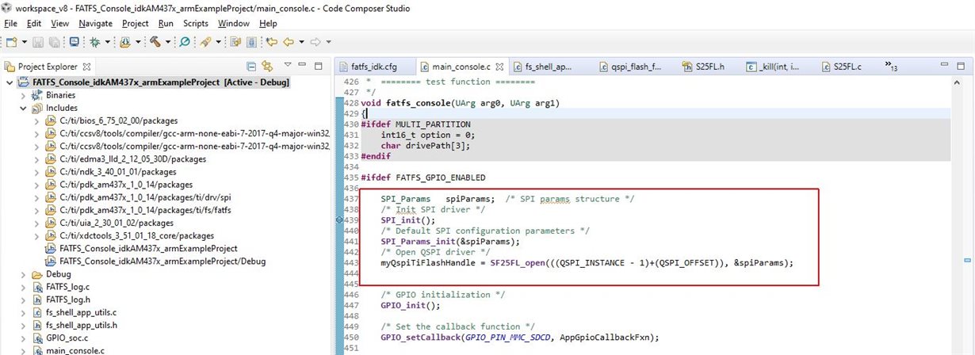Open the terminal monitor toolbar icon
This screenshot has width=975, height=355.
pos(74,41)
